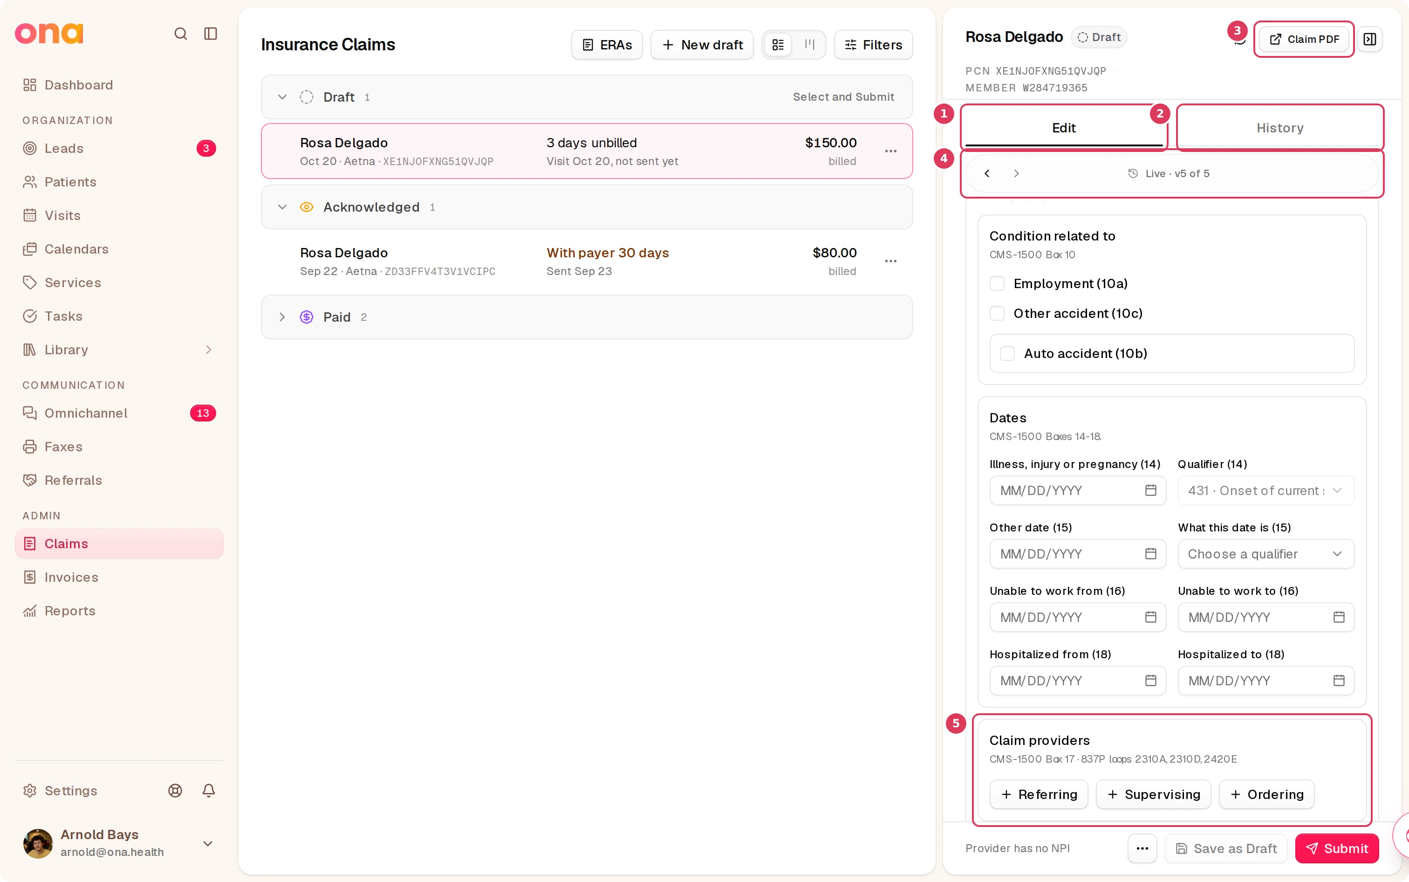The width and height of the screenshot is (1409, 882).
Task: Collapse the Draft claims group
Action: pos(282,97)
